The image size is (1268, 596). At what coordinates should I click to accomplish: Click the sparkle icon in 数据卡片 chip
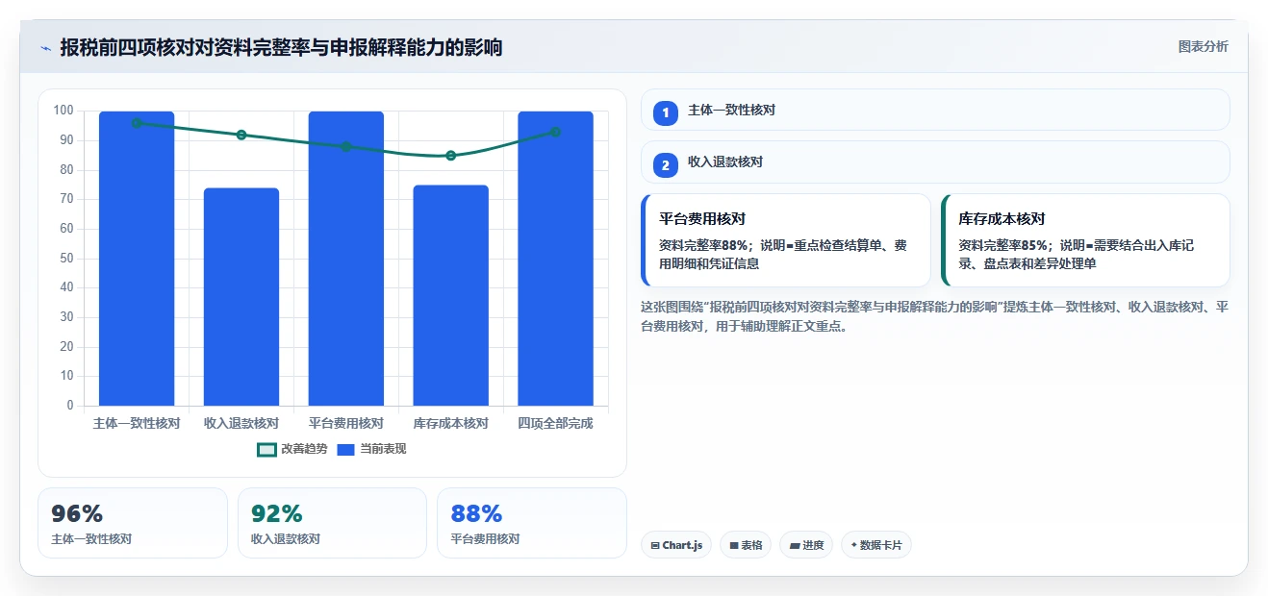pos(853,545)
